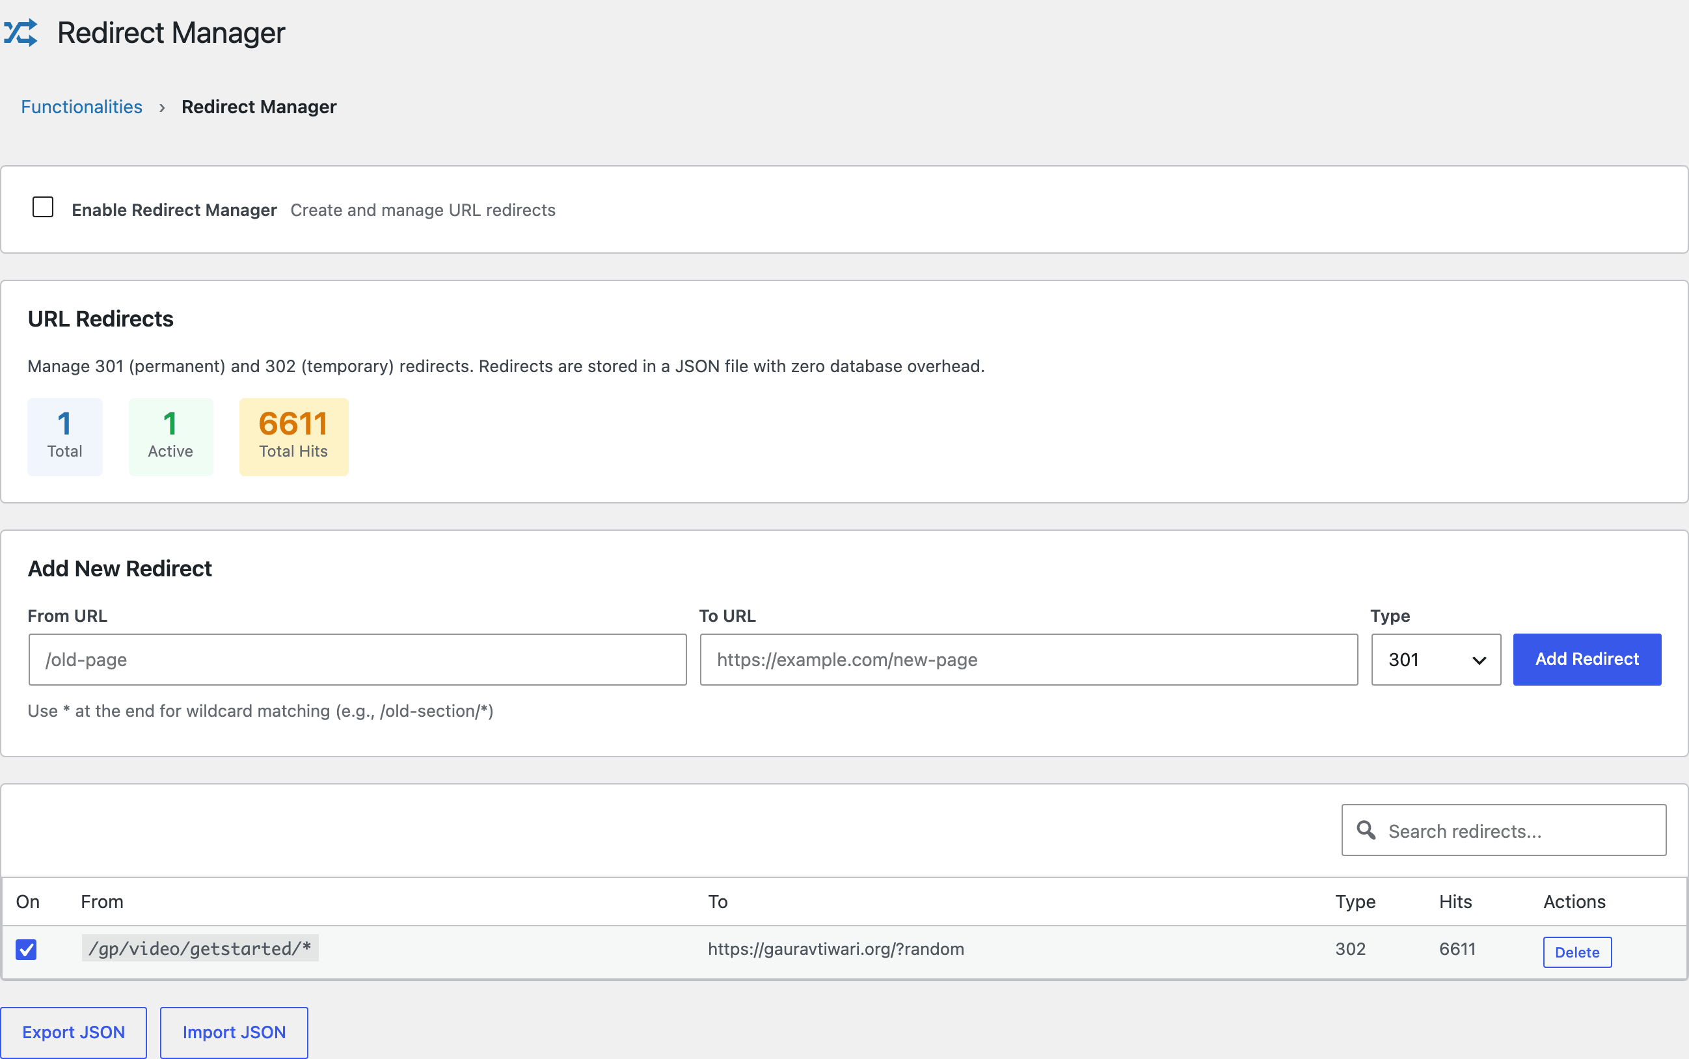Click the wildcard matching hint text
This screenshot has width=1689, height=1059.
click(x=261, y=711)
